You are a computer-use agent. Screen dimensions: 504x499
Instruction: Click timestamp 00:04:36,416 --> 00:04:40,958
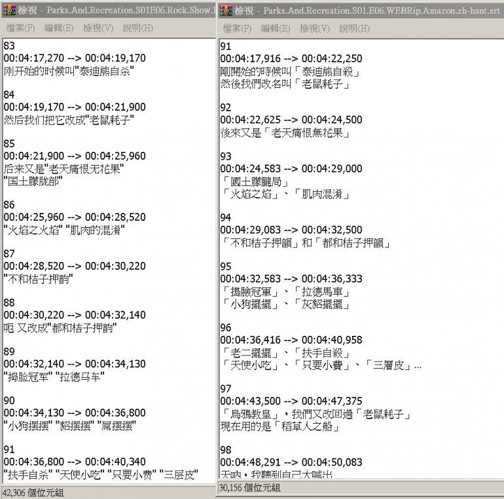[291, 340]
